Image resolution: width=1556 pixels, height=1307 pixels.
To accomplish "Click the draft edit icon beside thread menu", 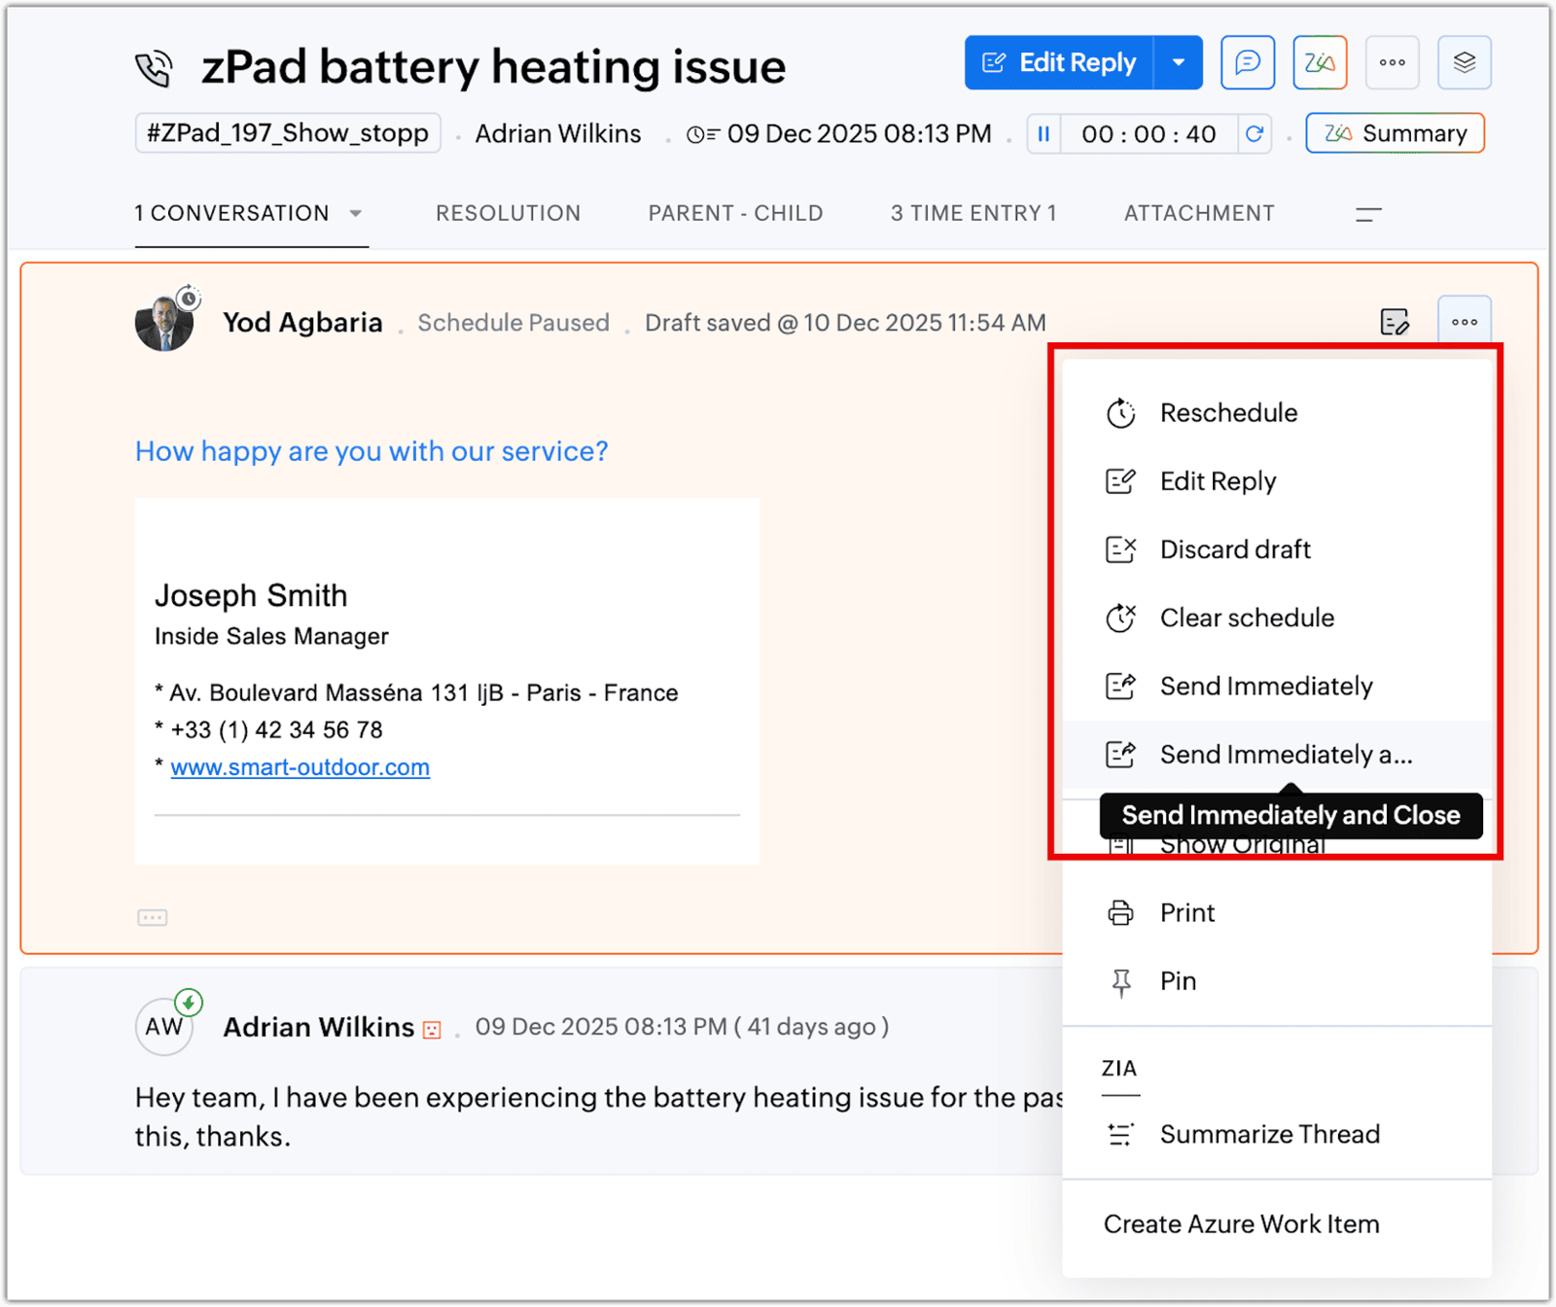I will coord(1395,322).
